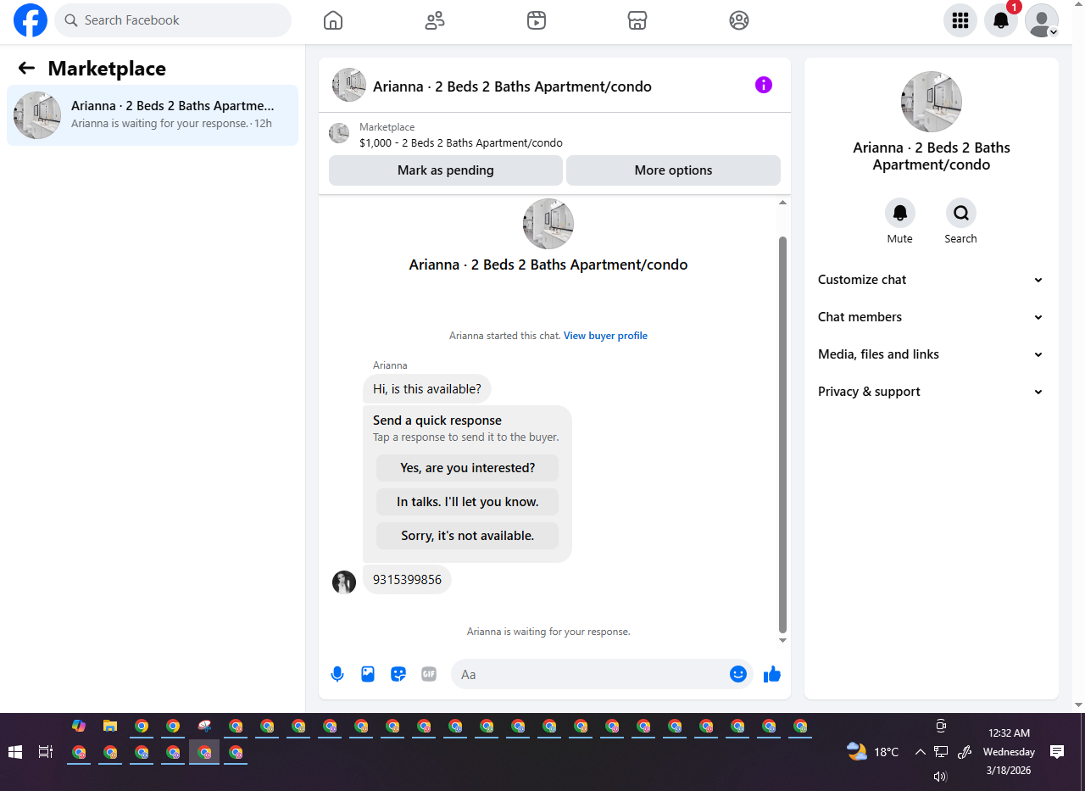Open the emoji picker in message box

click(738, 674)
